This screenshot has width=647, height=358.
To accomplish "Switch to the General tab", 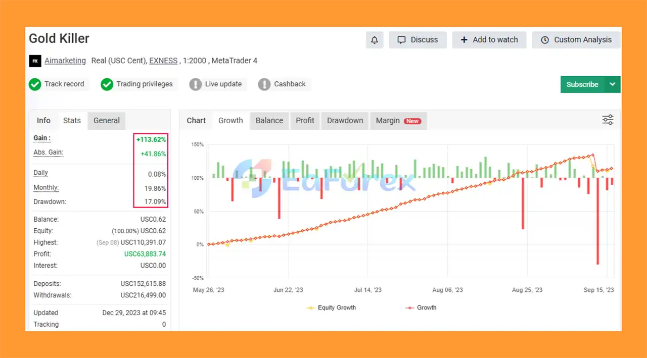I will click(x=106, y=121).
